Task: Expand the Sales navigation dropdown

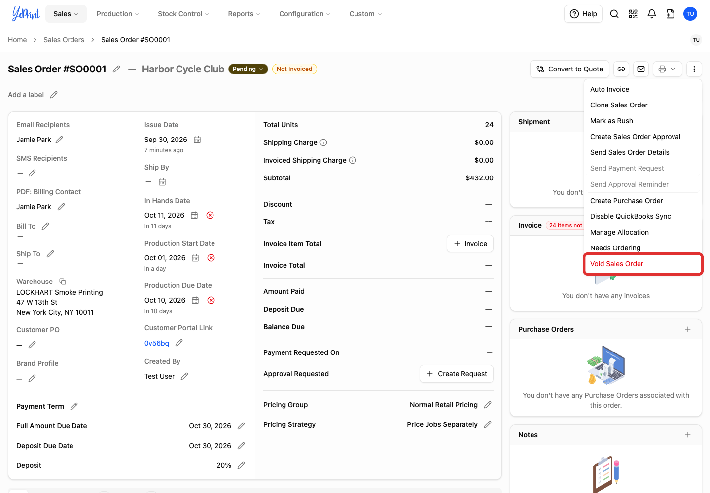Action: click(x=66, y=14)
